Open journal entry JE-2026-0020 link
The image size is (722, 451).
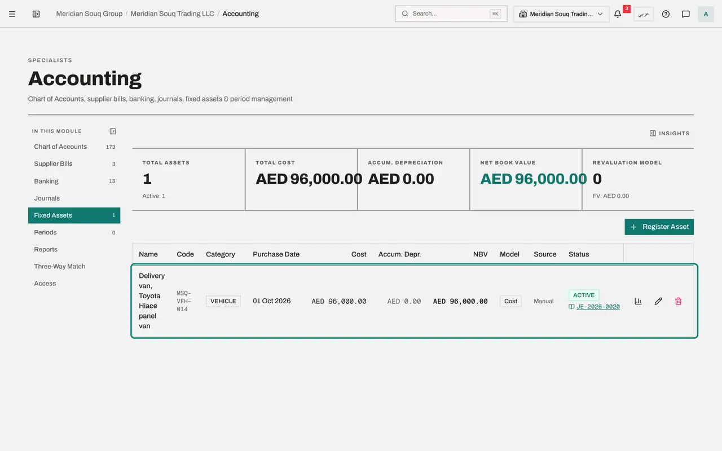coord(598,307)
